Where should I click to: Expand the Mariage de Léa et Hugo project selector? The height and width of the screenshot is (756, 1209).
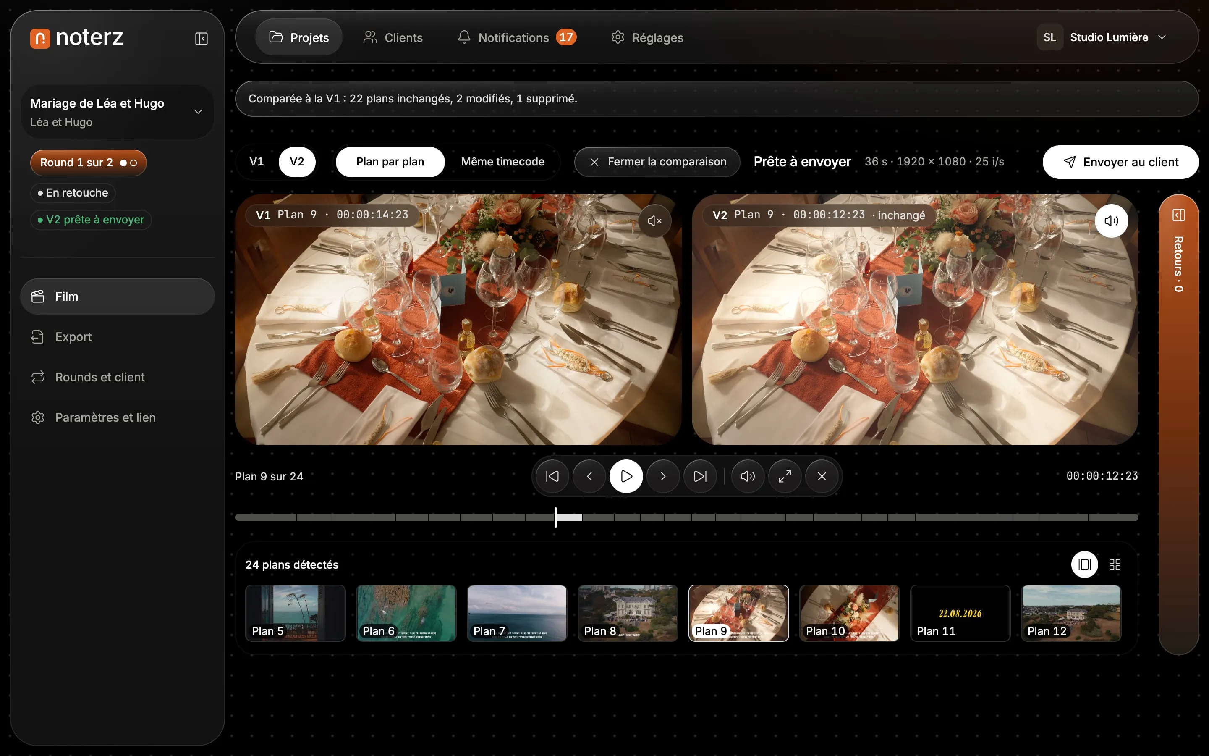(x=118, y=112)
